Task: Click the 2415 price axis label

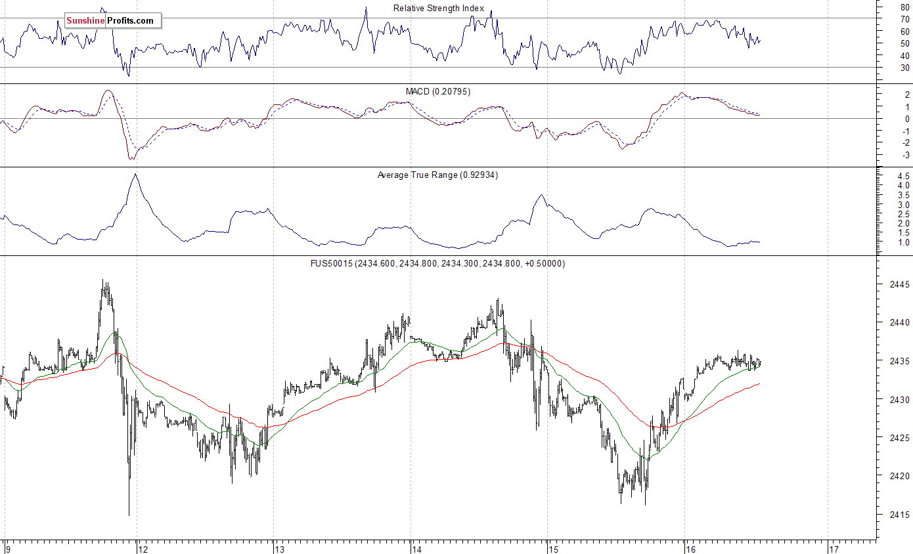Action: click(x=899, y=515)
